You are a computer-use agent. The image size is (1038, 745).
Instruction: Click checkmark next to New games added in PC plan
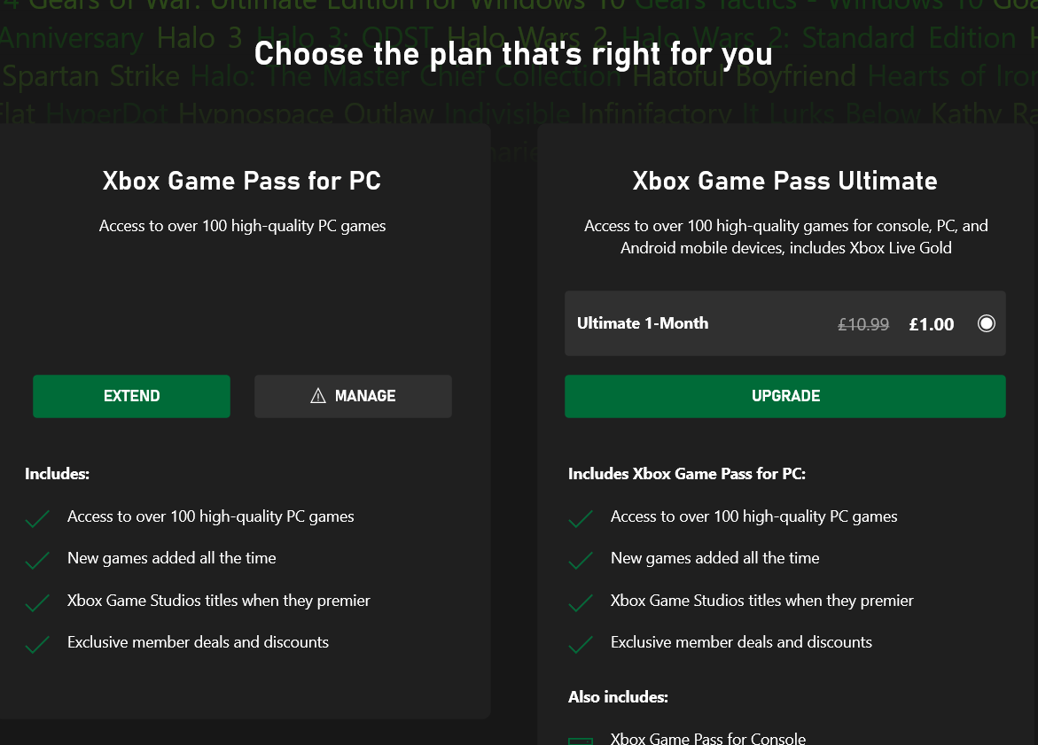pos(37,561)
